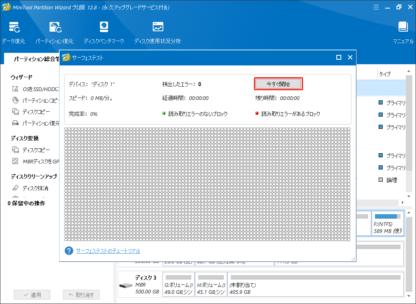416x304 pixels.
Task: Click the eraser icon for ディスク抹消
Action: coord(15,188)
